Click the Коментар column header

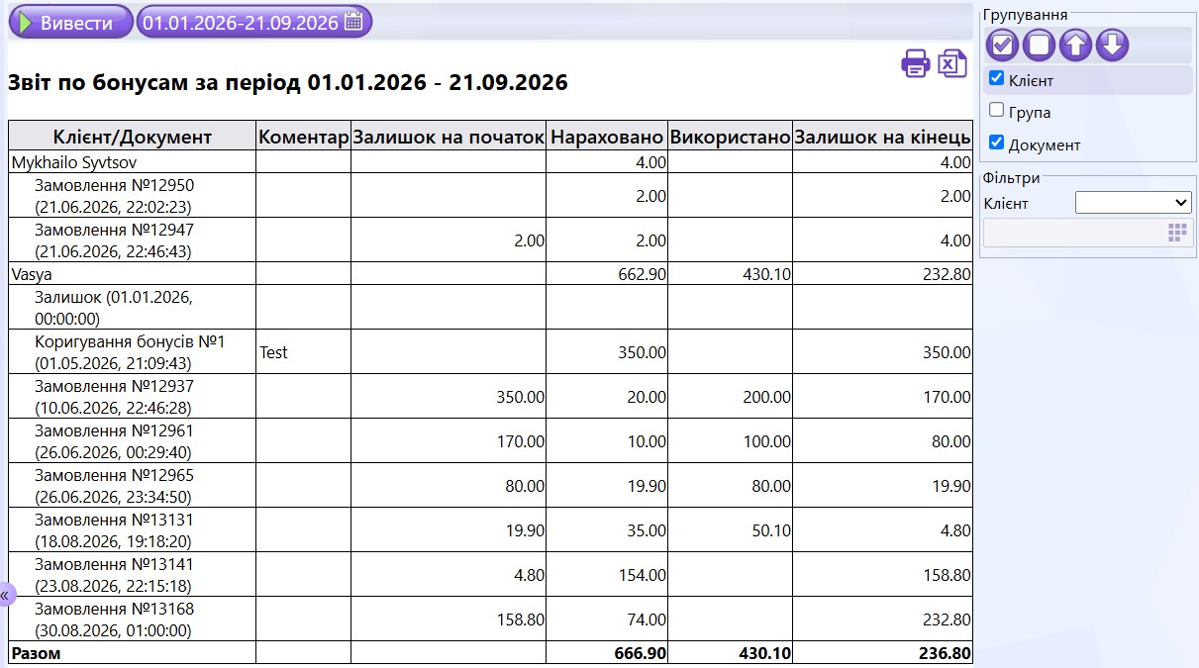pyautogui.click(x=303, y=137)
